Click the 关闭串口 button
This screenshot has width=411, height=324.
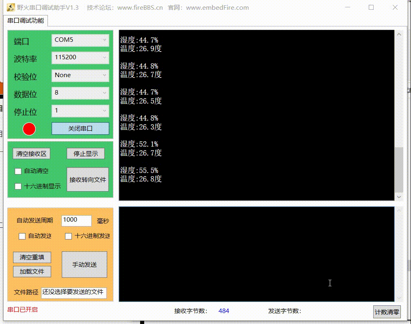click(80, 128)
